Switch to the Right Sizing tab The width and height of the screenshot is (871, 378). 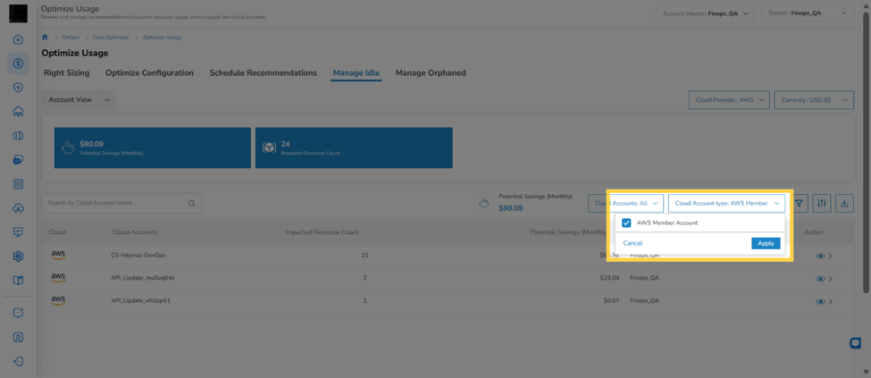67,72
